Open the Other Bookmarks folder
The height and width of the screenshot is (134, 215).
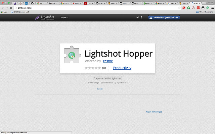click(x=205, y=12)
